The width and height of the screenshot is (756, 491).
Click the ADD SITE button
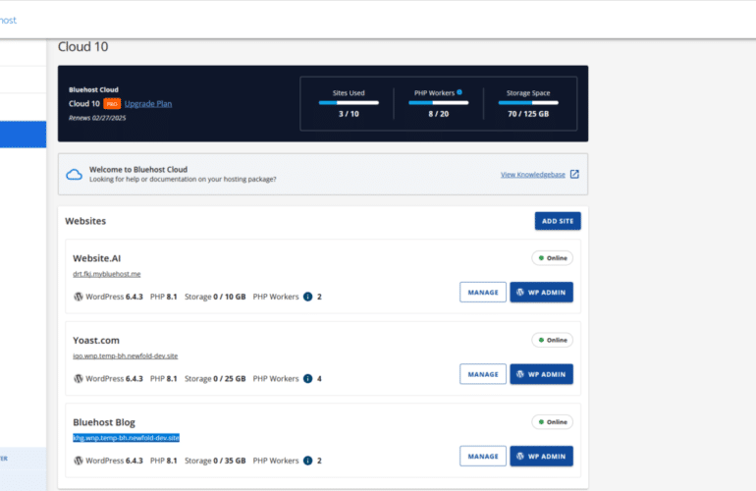click(558, 221)
